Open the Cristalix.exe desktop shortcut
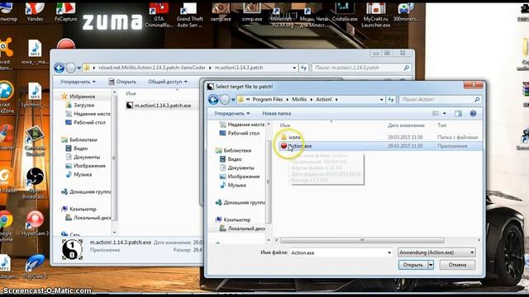Viewport: 529px width, 297px height. pyautogui.click(x=345, y=12)
